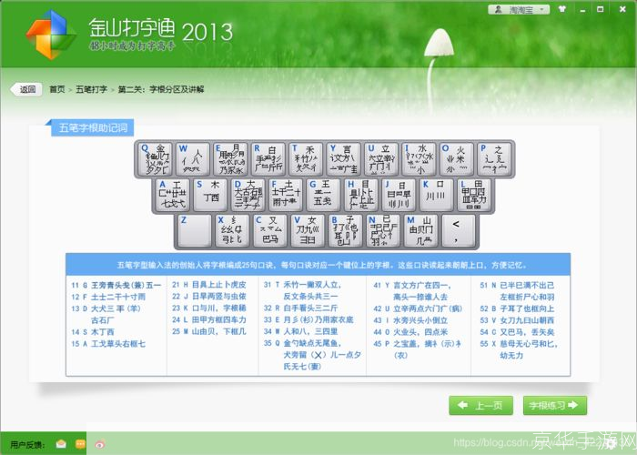
Task: Click the K key with 口 radicals
Action: click(437, 195)
